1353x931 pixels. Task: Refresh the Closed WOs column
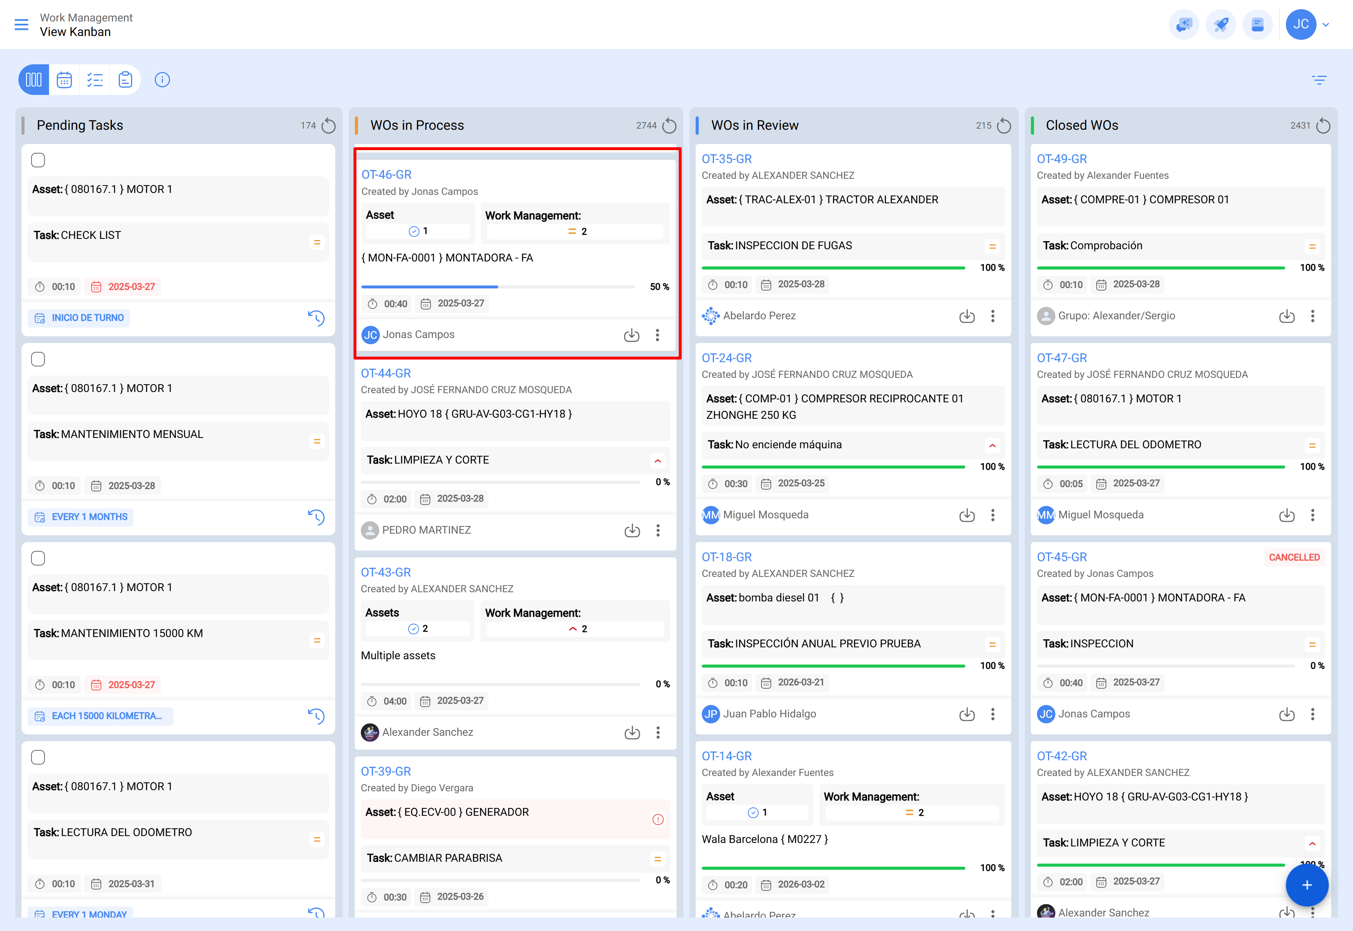pos(1323,126)
